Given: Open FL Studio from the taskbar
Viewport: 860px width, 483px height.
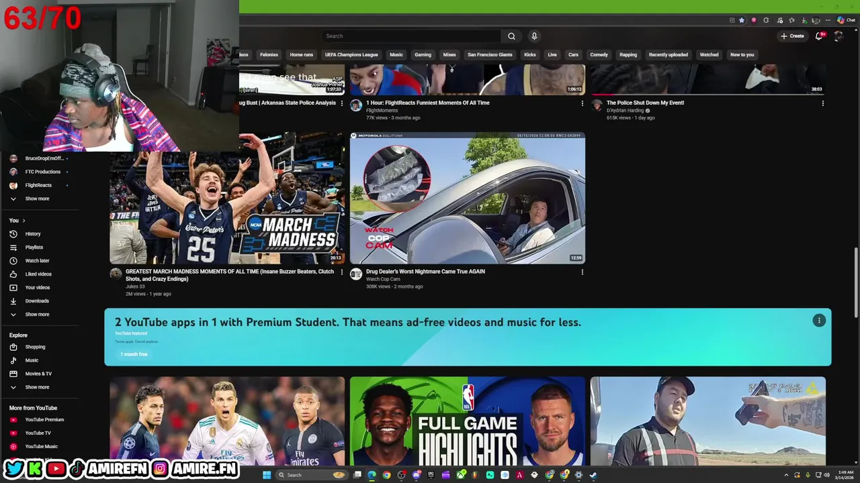Looking at the screenshot, I should pos(475,475).
